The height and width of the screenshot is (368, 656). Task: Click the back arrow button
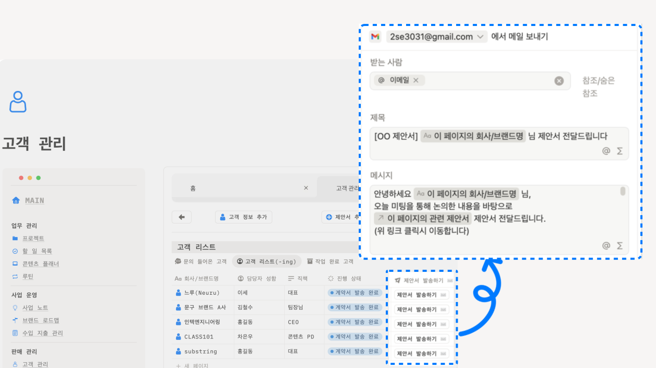182,217
